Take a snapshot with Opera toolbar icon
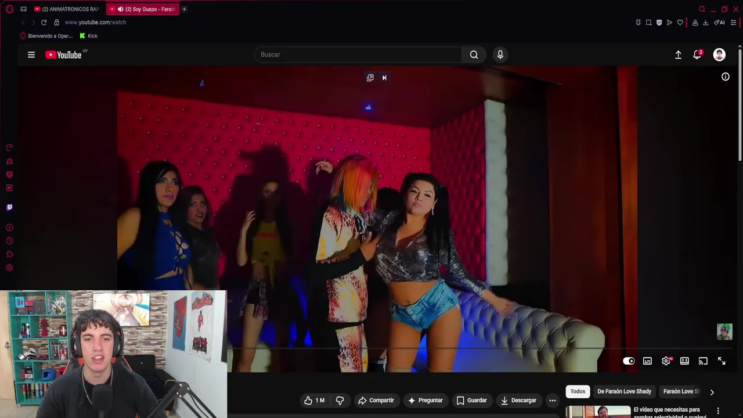Viewport: 743px width, 418px height. 648,23
